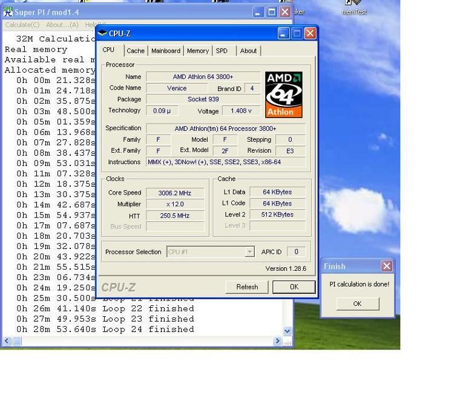The width and height of the screenshot is (463, 412).
Task: Click the Brand ID value '4'
Action: (252, 88)
